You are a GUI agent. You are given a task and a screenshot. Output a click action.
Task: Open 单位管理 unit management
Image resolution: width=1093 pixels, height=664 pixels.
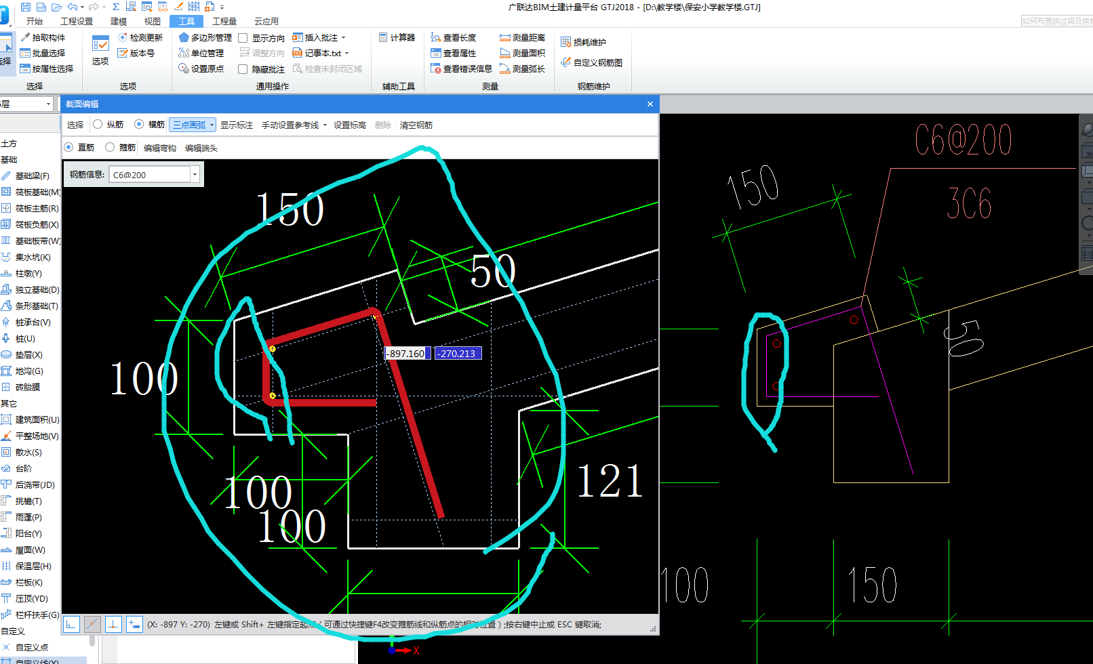(x=201, y=53)
